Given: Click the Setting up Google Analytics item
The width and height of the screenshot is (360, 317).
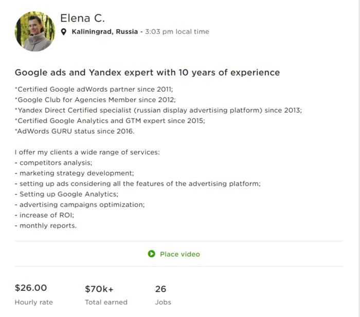Looking at the screenshot, I should pos(67,194).
